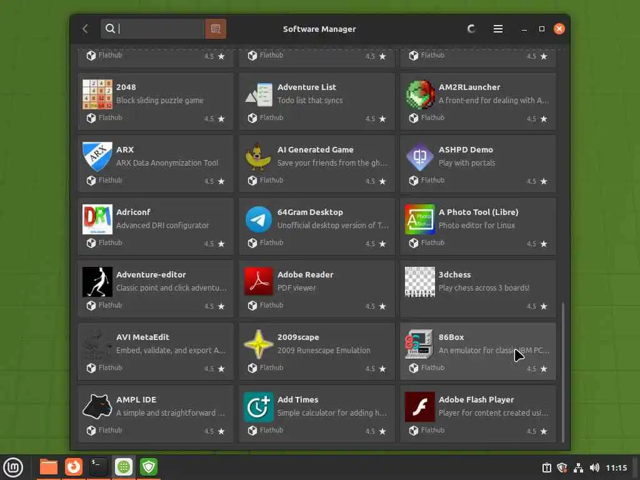Open the 2009scape star icon
The image size is (640, 480).
[x=258, y=344]
